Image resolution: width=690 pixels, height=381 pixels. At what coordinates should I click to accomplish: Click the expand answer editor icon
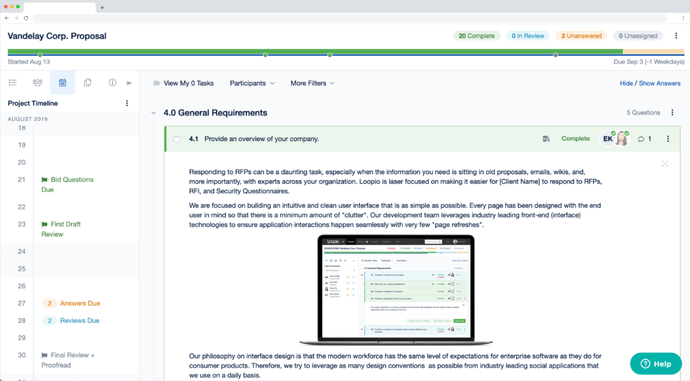click(x=665, y=164)
